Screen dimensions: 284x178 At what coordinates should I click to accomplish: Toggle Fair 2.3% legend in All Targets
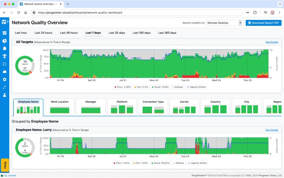click(141, 87)
